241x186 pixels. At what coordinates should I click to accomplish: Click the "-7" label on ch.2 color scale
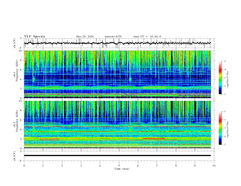224,144
